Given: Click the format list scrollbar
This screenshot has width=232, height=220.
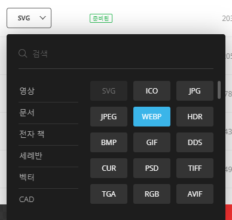Looking at the screenshot, I should [x=219, y=90].
